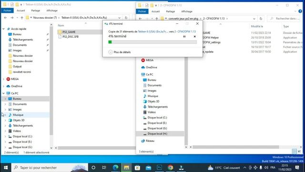The image size is (305, 172).
Task: Open help icon in CFW2OFW window
Action: click(x=300, y=11)
